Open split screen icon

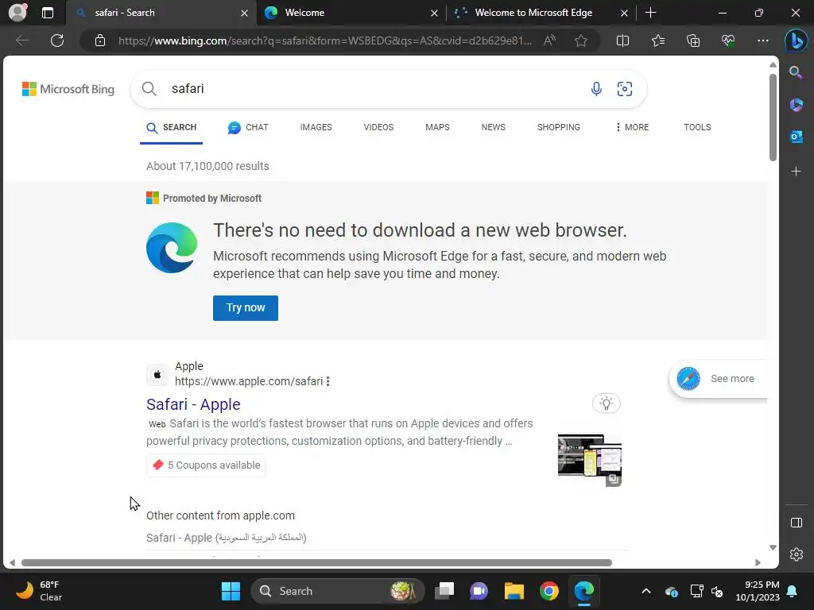[x=622, y=41]
